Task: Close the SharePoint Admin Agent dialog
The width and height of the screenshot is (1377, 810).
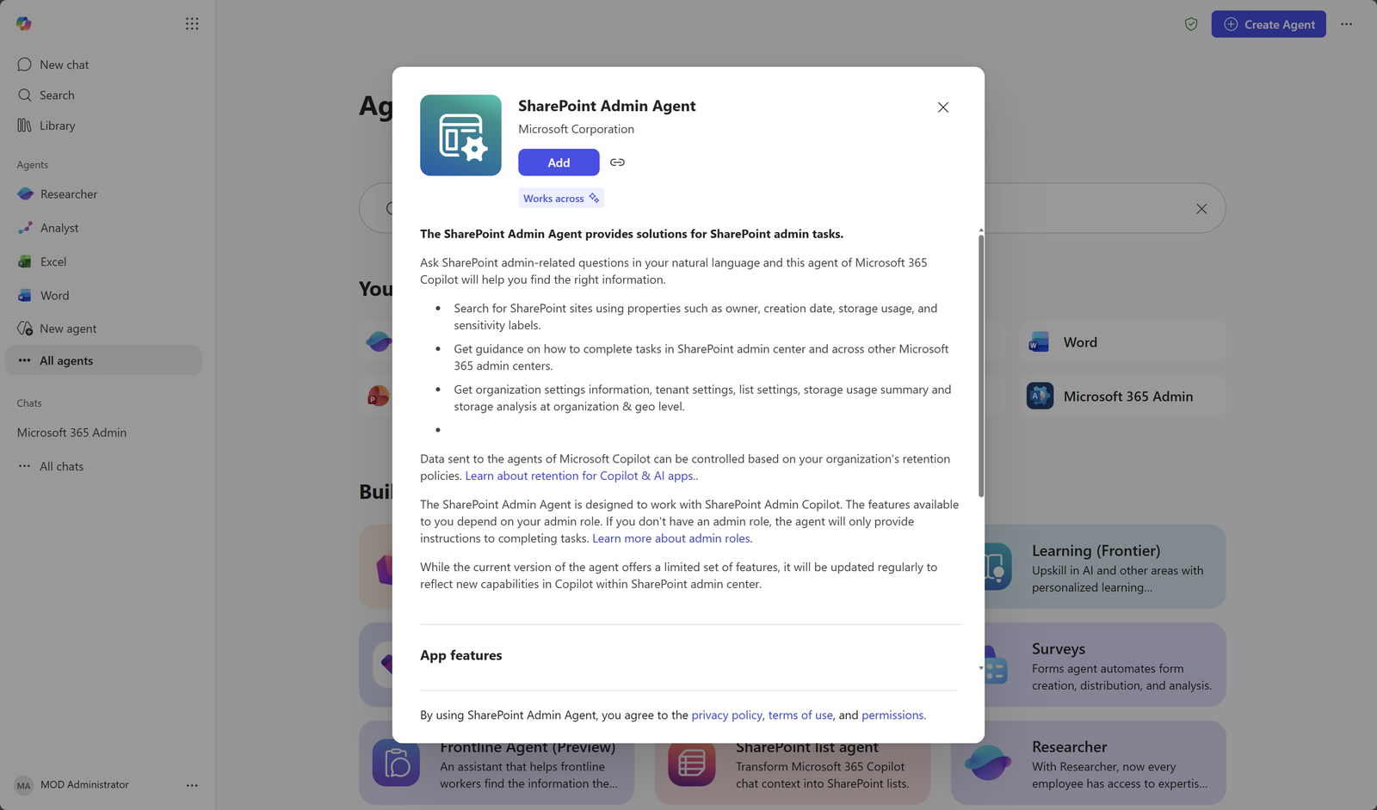Action: point(943,107)
